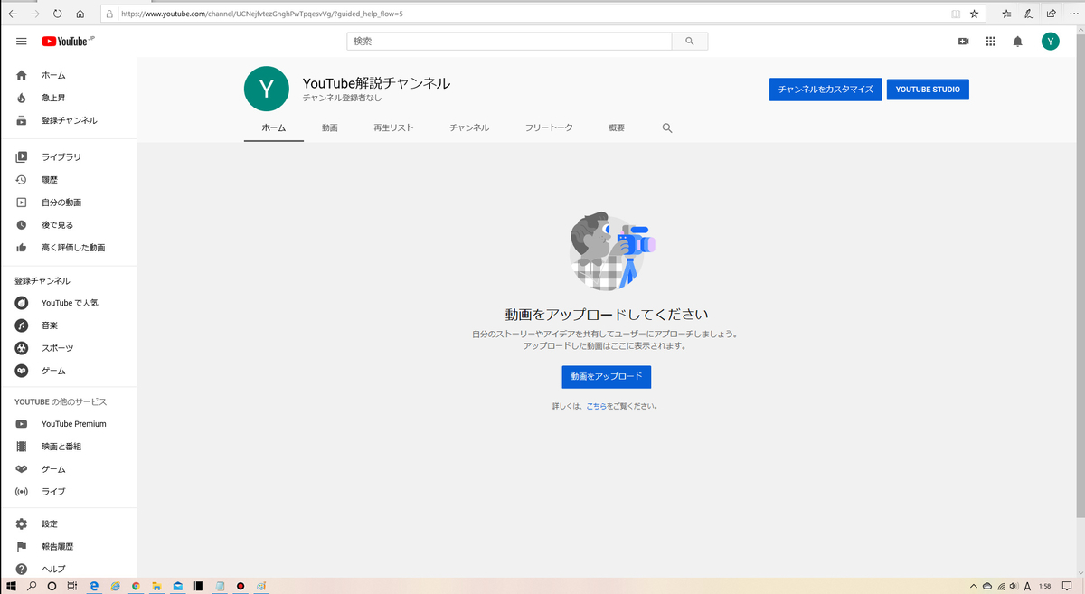Switch to the 動画 tab
This screenshot has height=594, width=1085.
pos(329,127)
